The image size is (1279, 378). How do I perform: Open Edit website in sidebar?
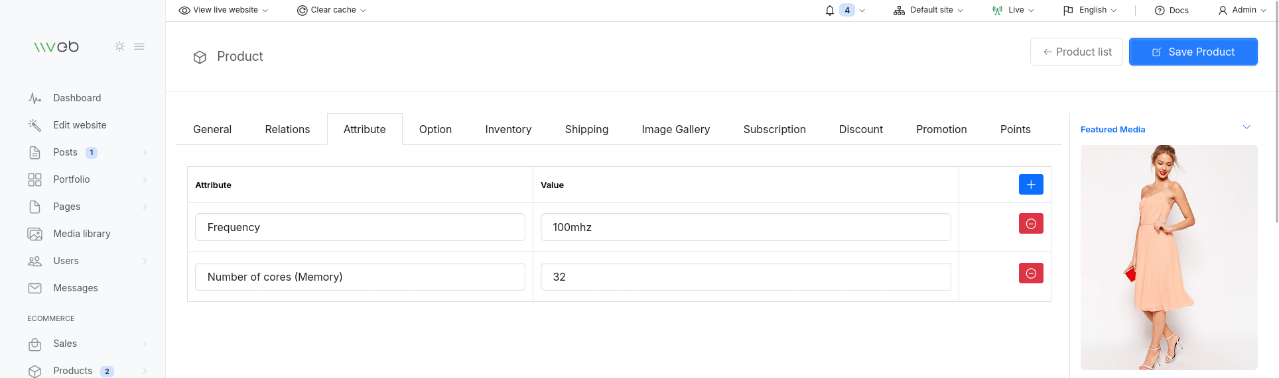tap(80, 125)
